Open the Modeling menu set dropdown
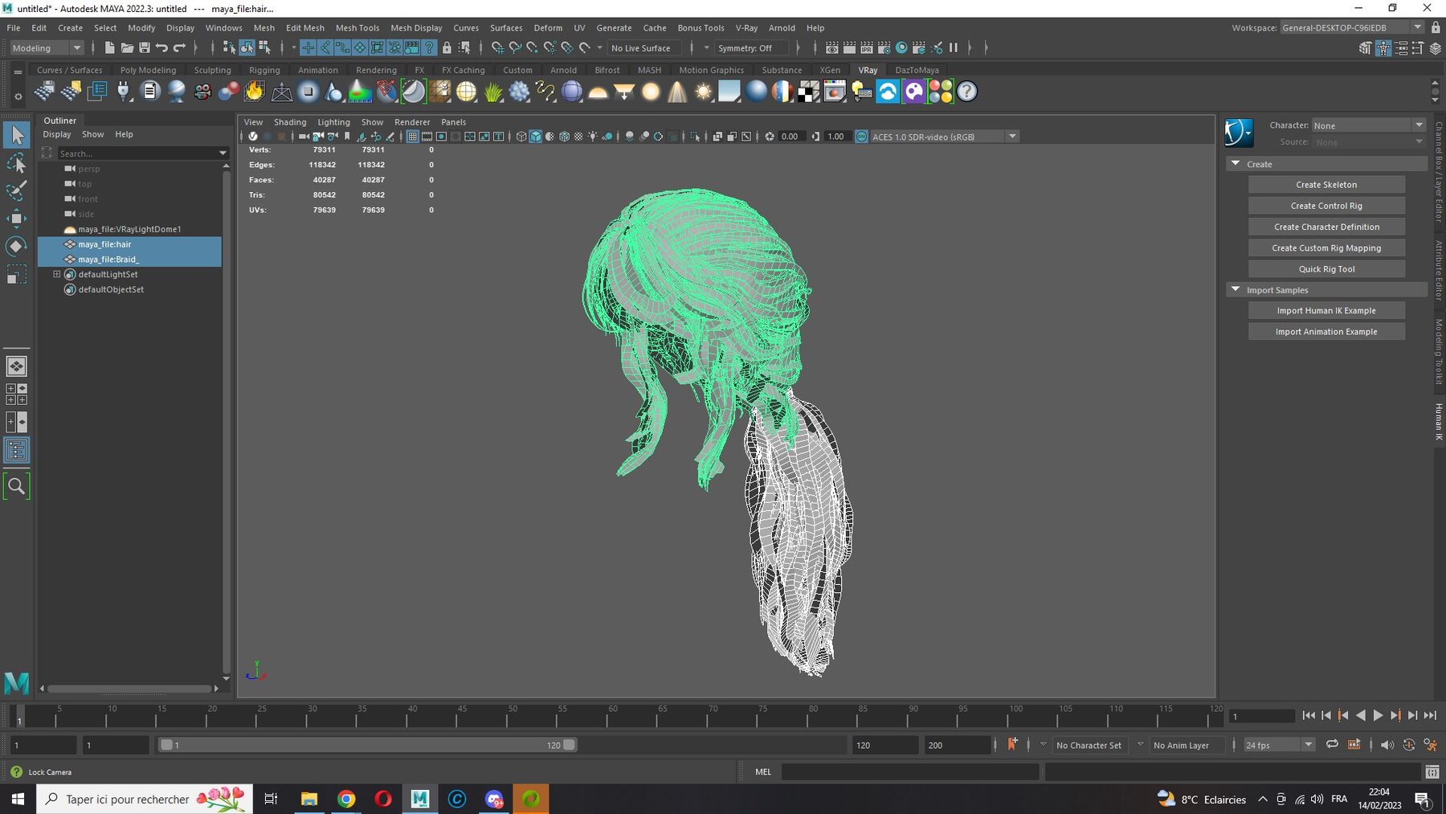 pos(47,48)
